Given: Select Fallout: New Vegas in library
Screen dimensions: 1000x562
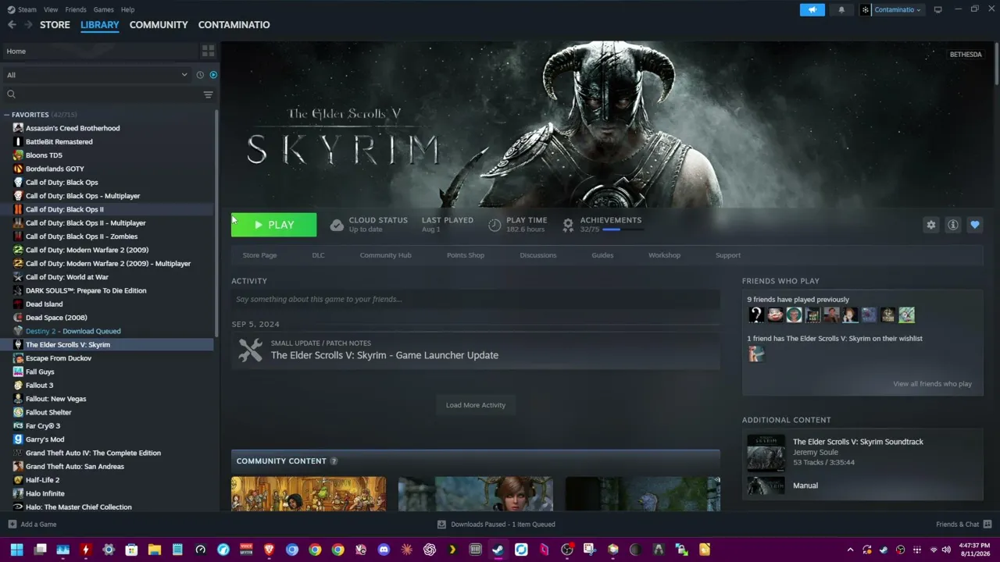Looking at the screenshot, I should (55, 399).
